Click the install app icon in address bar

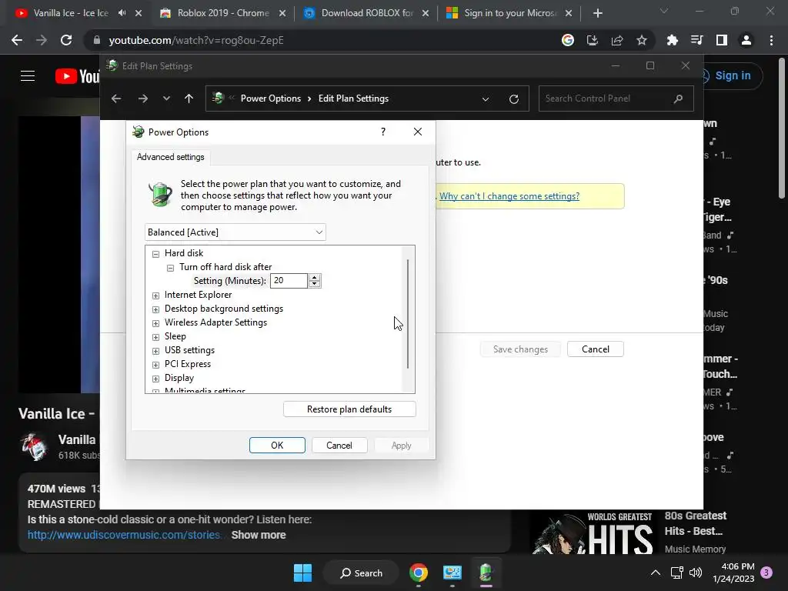[593, 40]
